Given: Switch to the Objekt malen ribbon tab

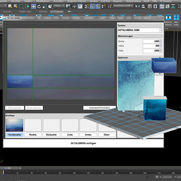Looking at the screenshot, I should [25, 12].
